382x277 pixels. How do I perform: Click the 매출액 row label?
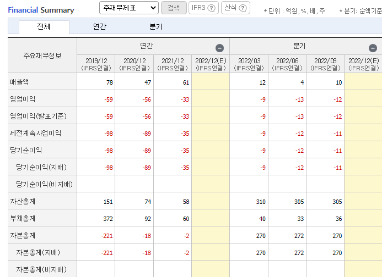tap(19, 82)
